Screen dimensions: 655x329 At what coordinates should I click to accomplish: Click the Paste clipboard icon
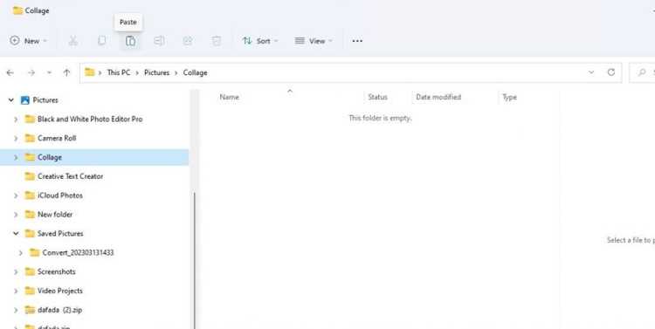pyautogui.click(x=130, y=41)
